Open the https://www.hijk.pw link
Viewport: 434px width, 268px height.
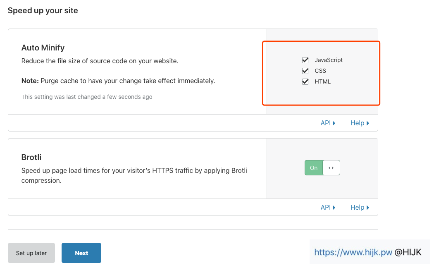point(353,252)
